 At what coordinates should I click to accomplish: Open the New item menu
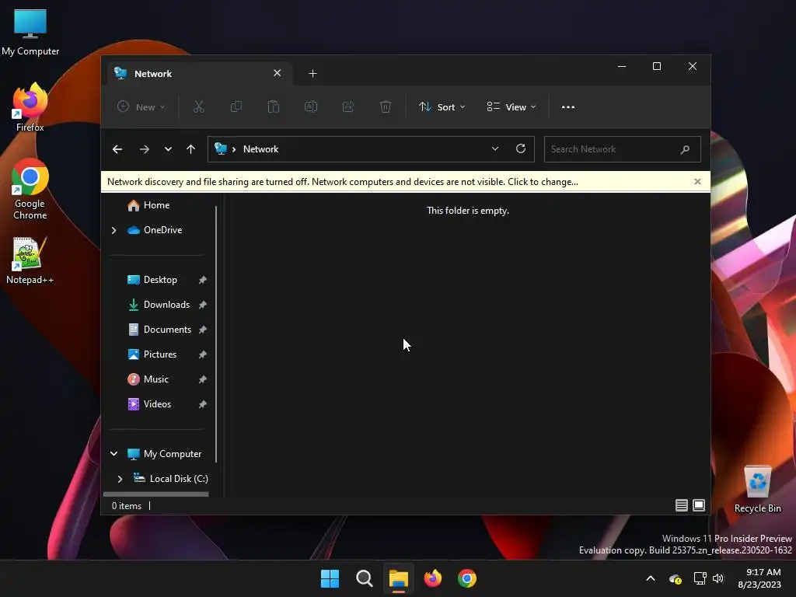[141, 107]
